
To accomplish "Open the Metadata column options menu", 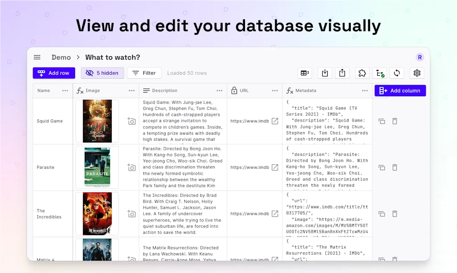I will click(365, 90).
